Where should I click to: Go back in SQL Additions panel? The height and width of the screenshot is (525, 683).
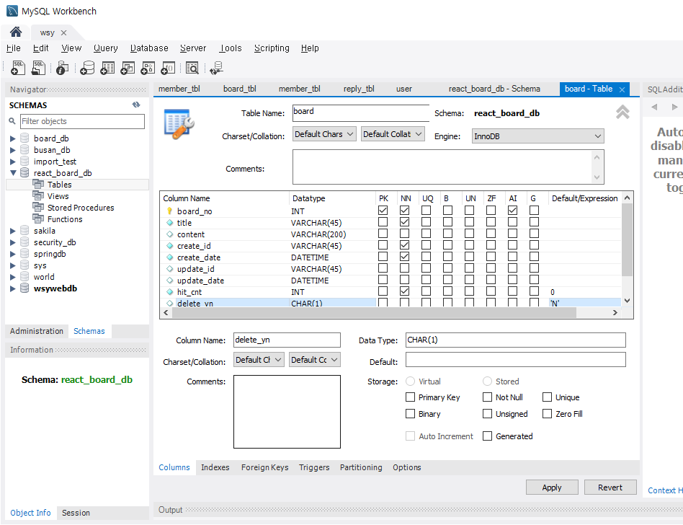(654, 107)
